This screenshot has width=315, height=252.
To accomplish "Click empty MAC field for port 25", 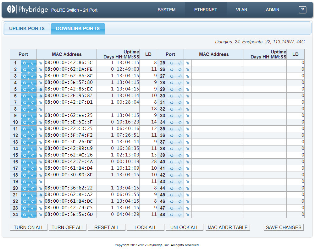I will 218,63.
